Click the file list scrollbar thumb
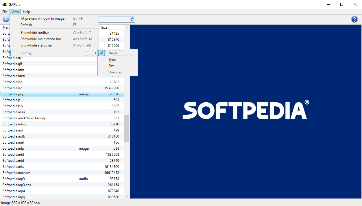The height and width of the screenshot is (206, 362). (127, 129)
